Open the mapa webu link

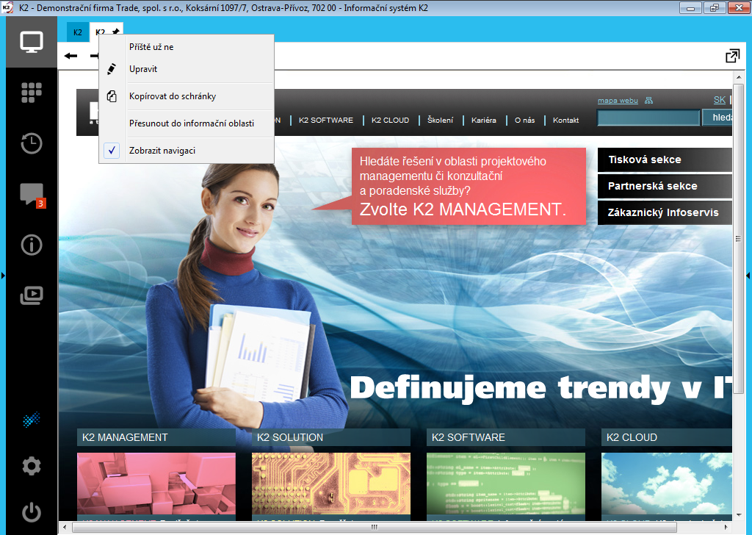click(x=618, y=100)
